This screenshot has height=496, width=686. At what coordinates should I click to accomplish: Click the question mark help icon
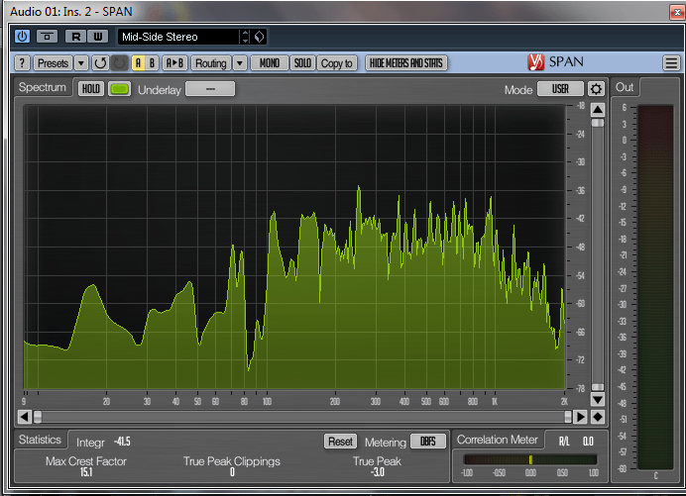coord(22,63)
